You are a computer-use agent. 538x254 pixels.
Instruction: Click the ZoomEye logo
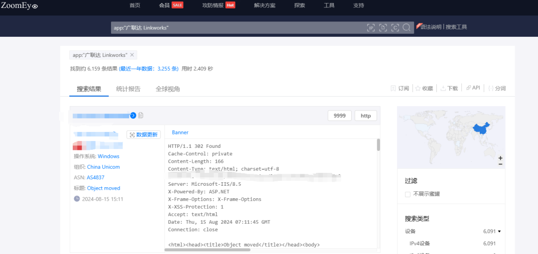[x=19, y=5]
